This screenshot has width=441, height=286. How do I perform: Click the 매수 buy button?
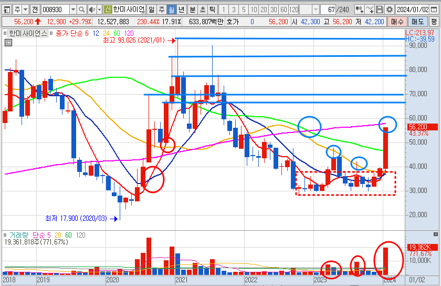click(397, 22)
